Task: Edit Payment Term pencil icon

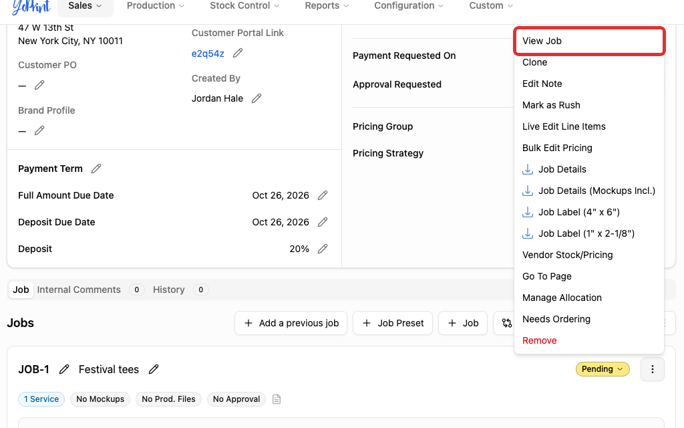Action: [96, 169]
